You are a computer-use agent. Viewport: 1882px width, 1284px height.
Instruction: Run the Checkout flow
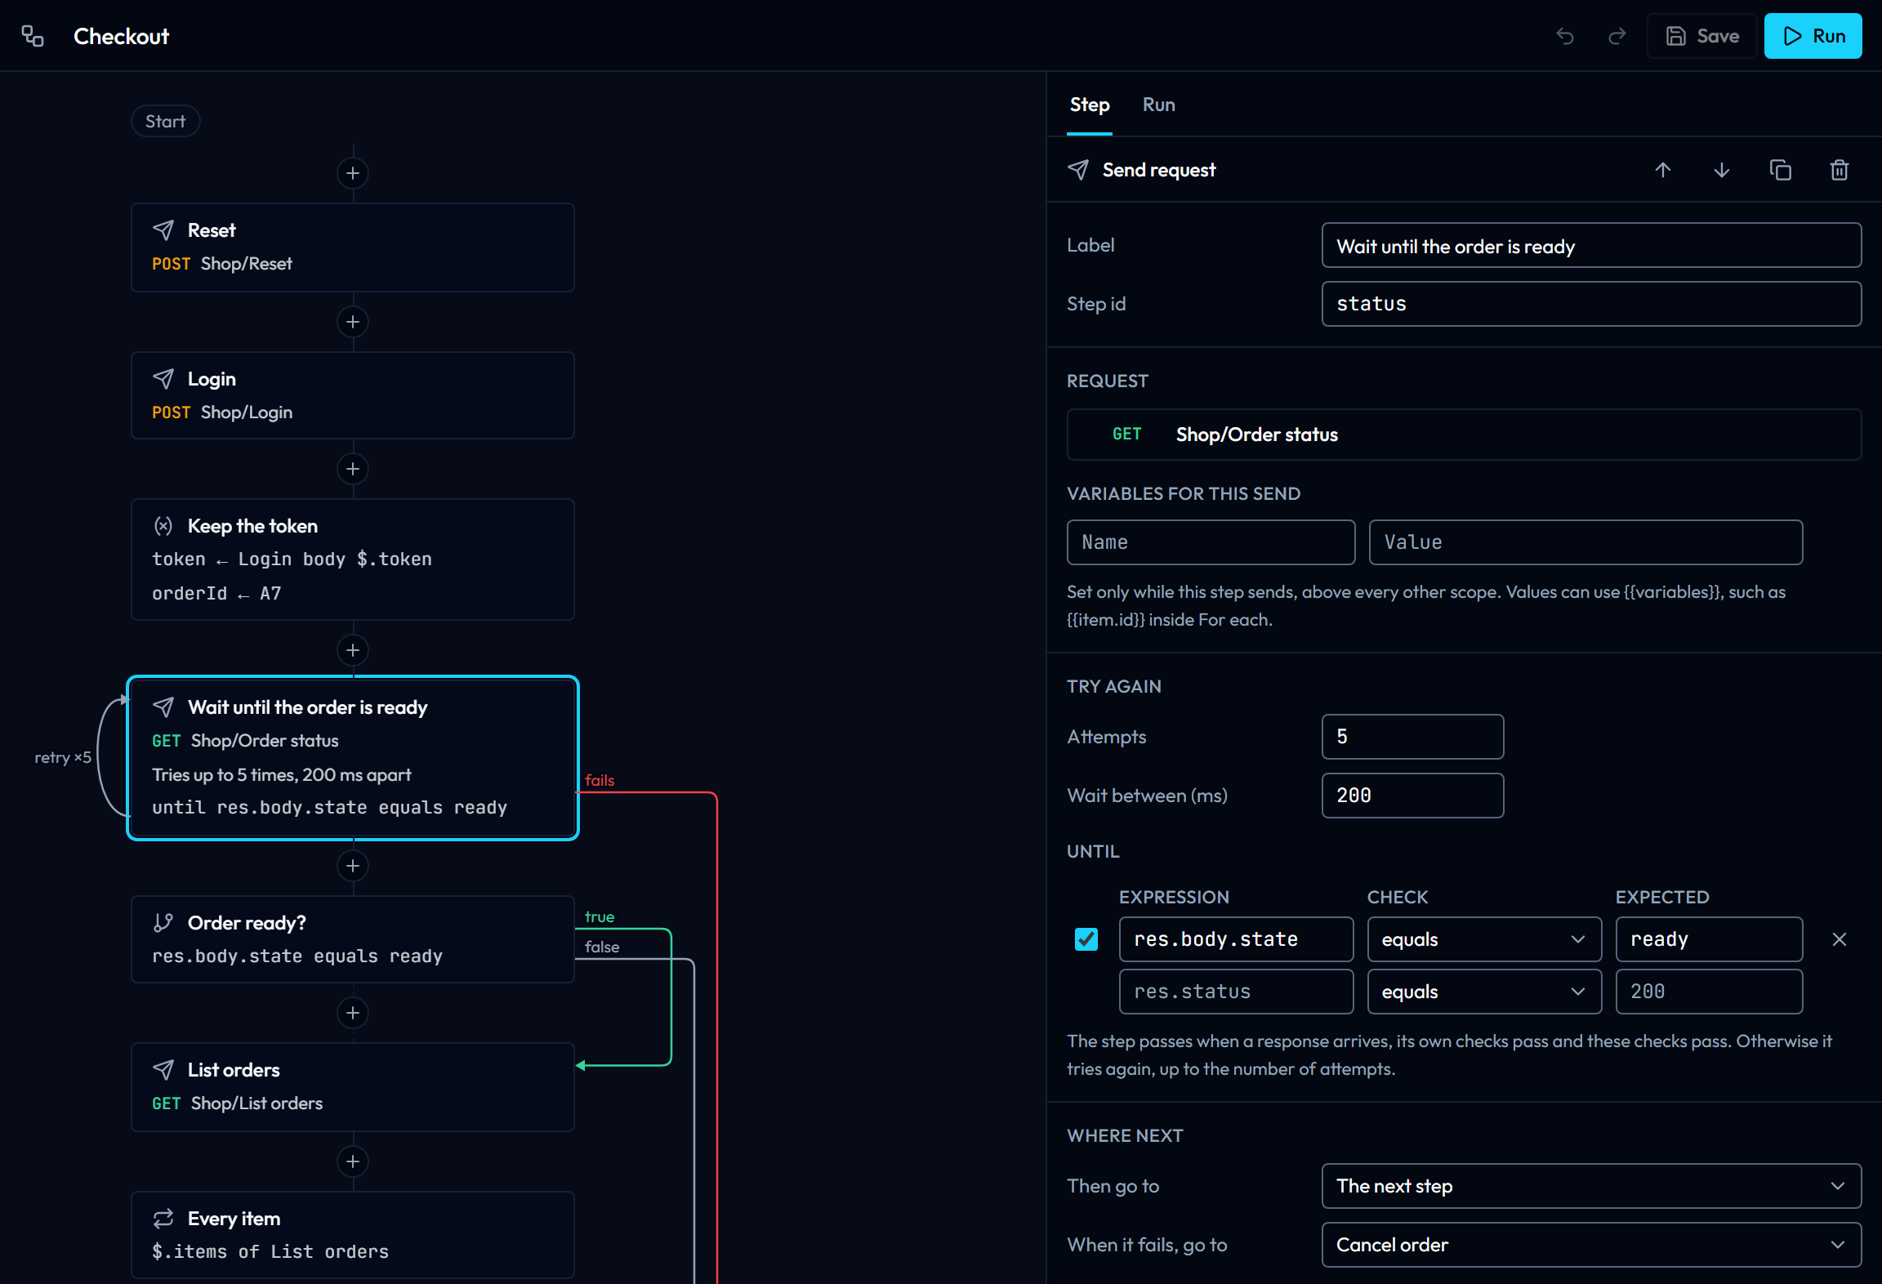click(x=1813, y=36)
